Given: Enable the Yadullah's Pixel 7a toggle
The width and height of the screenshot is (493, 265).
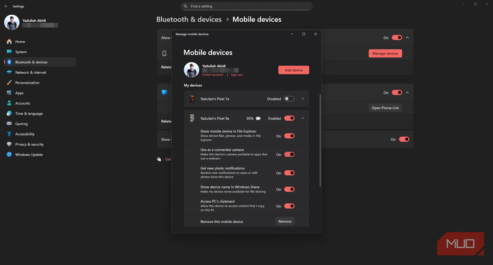Looking at the screenshot, I should pos(289,99).
